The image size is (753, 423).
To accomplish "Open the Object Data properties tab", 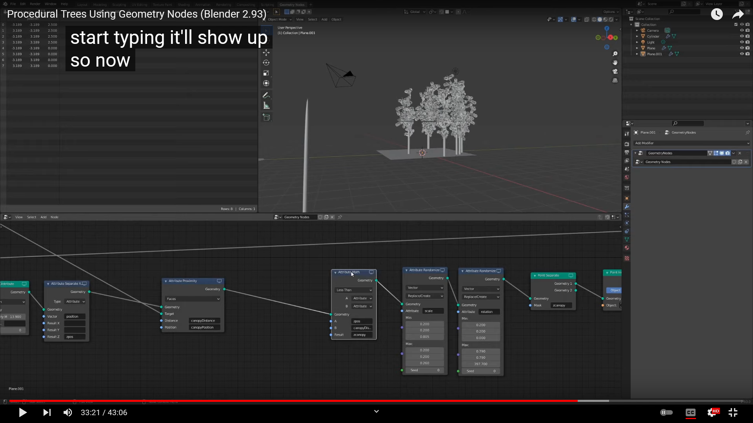I will [x=627, y=239].
